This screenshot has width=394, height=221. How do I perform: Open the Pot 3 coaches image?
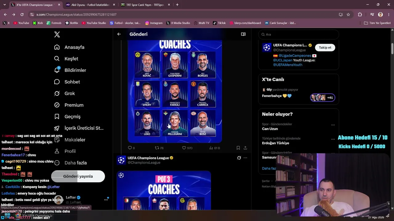click(x=164, y=190)
